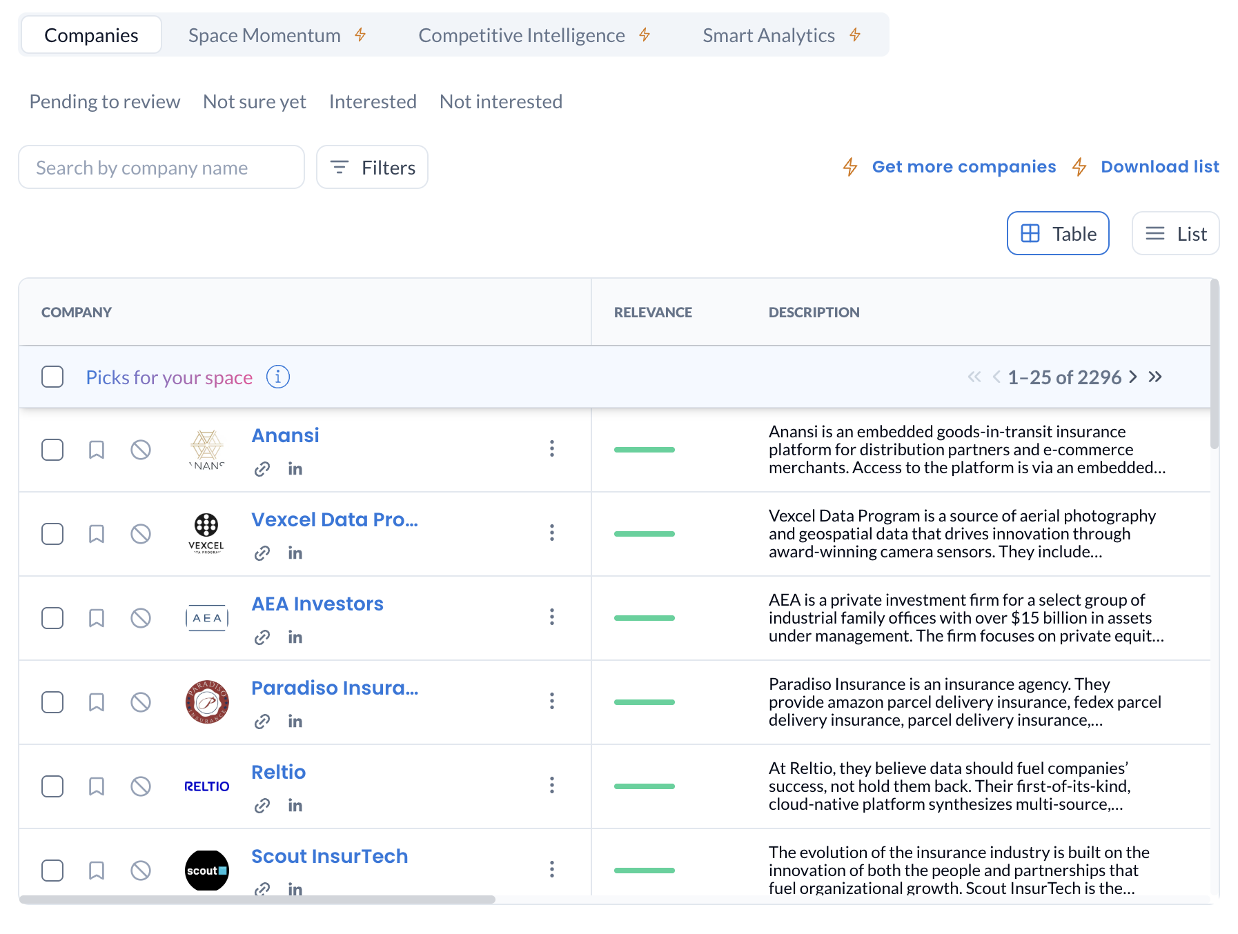
Task: Check the Reltio row checkbox
Action: (52, 786)
